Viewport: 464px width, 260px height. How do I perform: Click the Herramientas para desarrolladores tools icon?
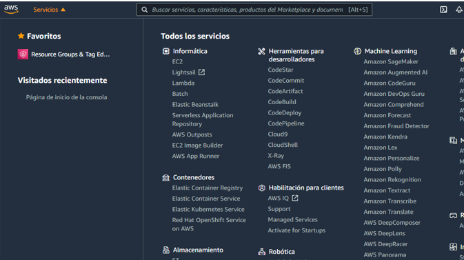click(x=261, y=51)
